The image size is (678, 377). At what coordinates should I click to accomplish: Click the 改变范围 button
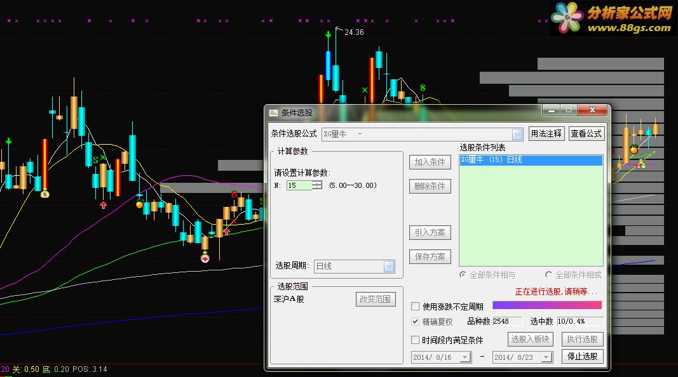click(x=376, y=299)
